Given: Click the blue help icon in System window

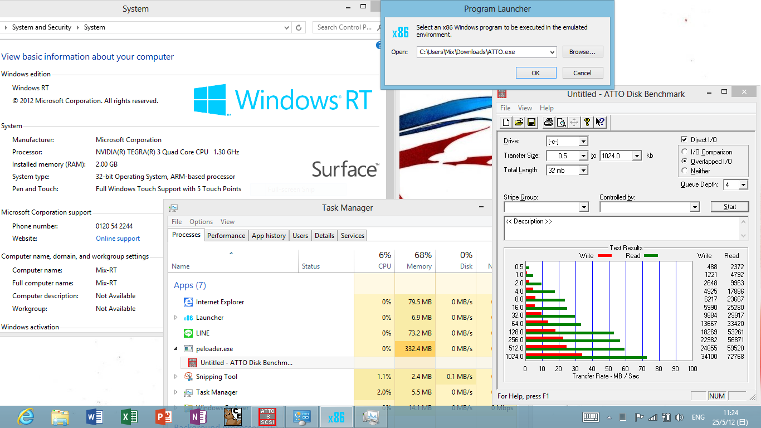Looking at the screenshot, I should (379, 45).
